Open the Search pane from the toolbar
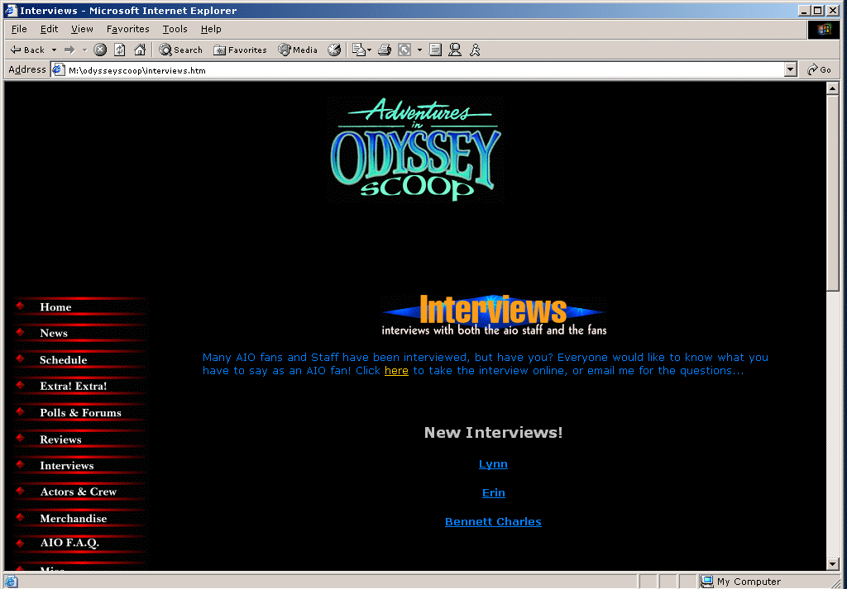847x589 pixels. (180, 50)
